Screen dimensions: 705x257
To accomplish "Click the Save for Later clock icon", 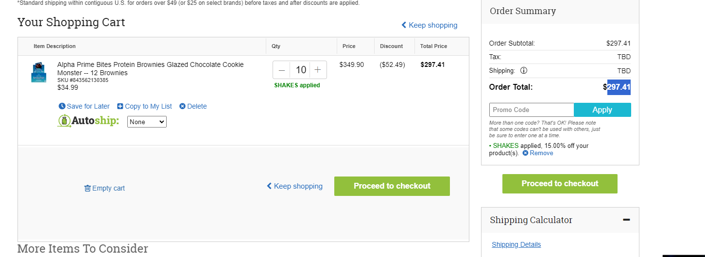I will pyautogui.click(x=62, y=106).
